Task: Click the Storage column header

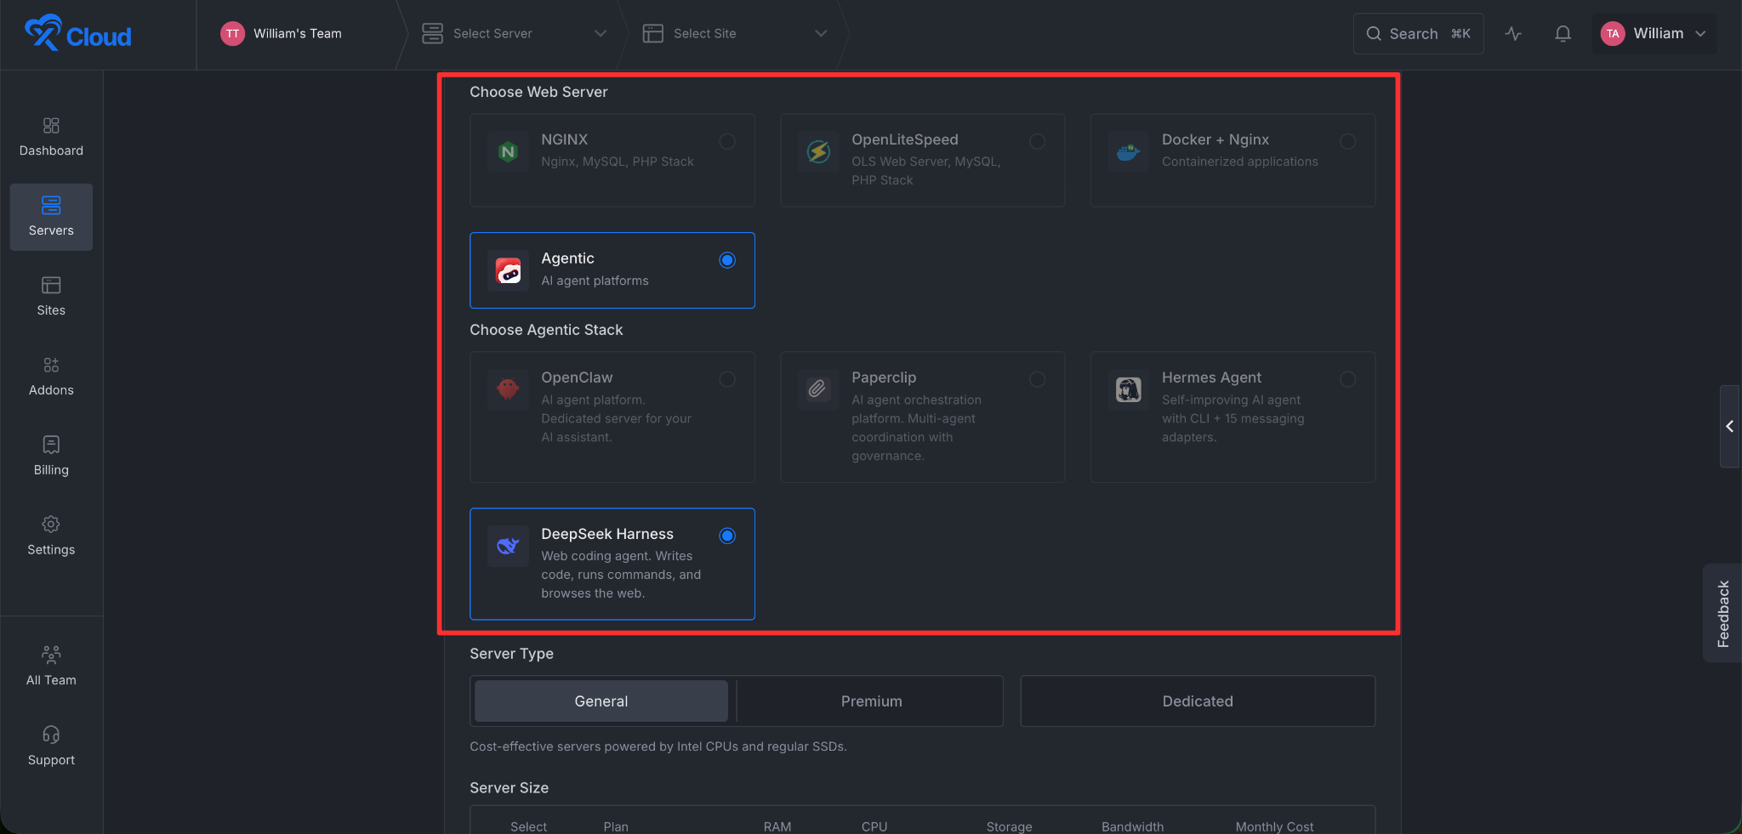Action: click(1009, 826)
